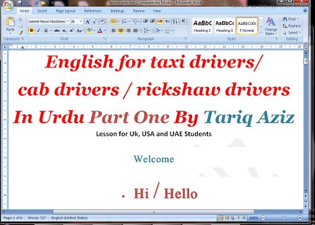Click the Multilevel List button
The height and width of the screenshot is (225, 315).
pos(135,21)
